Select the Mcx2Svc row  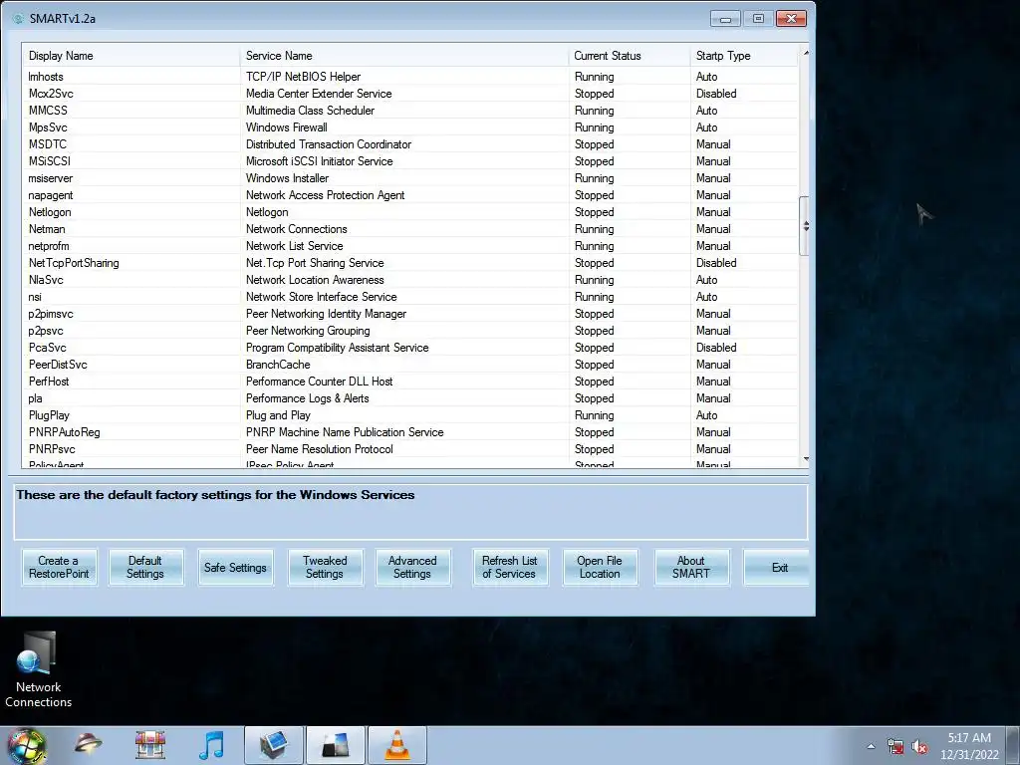coord(410,94)
